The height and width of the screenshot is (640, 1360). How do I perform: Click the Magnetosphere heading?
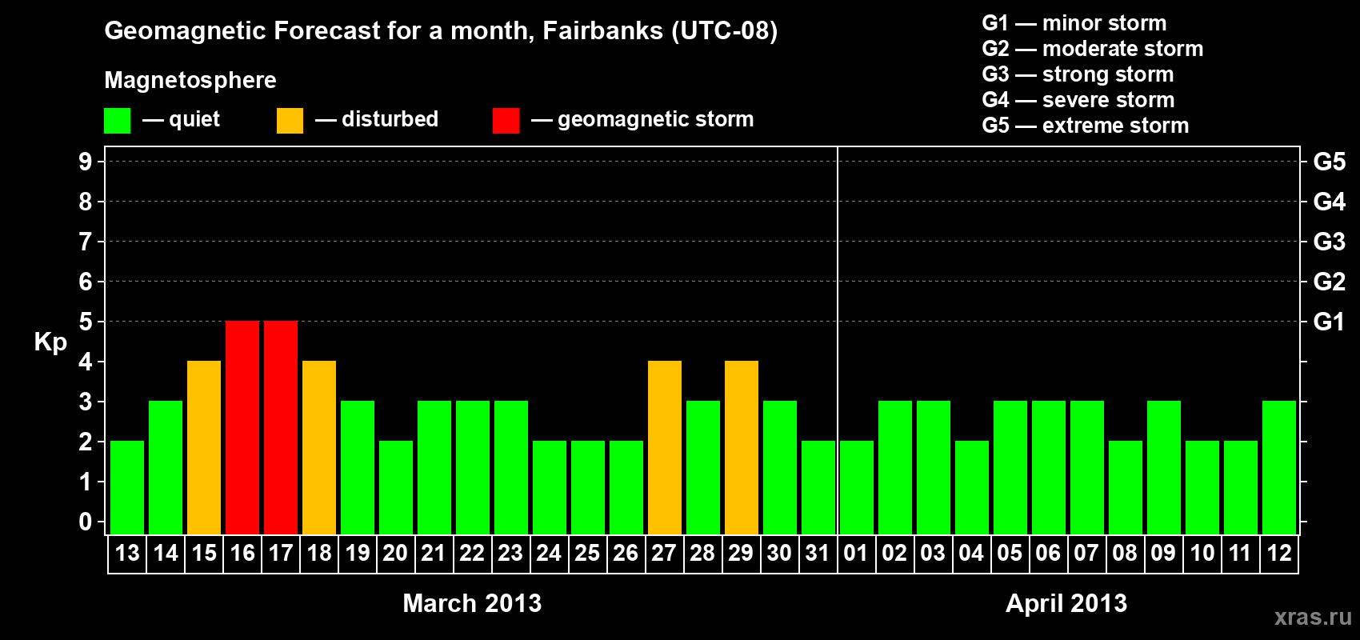point(190,81)
